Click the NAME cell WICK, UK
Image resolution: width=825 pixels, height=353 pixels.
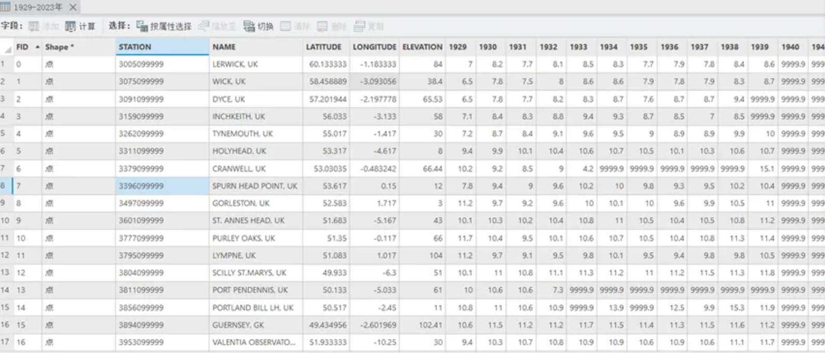click(256, 81)
